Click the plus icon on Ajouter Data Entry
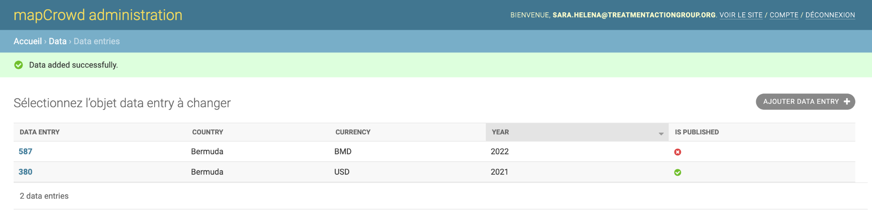The image size is (872, 219). point(847,101)
